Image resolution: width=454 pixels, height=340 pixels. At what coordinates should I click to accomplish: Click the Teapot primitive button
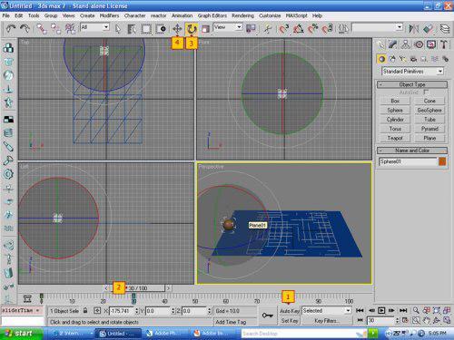395,138
